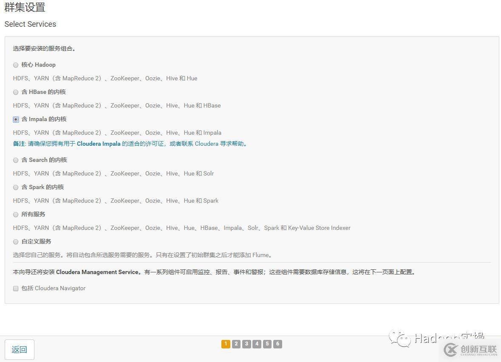Click the description ending 'Hue 和 Spark'
This screenshot has width=501, height=362.
click(116, 201)
